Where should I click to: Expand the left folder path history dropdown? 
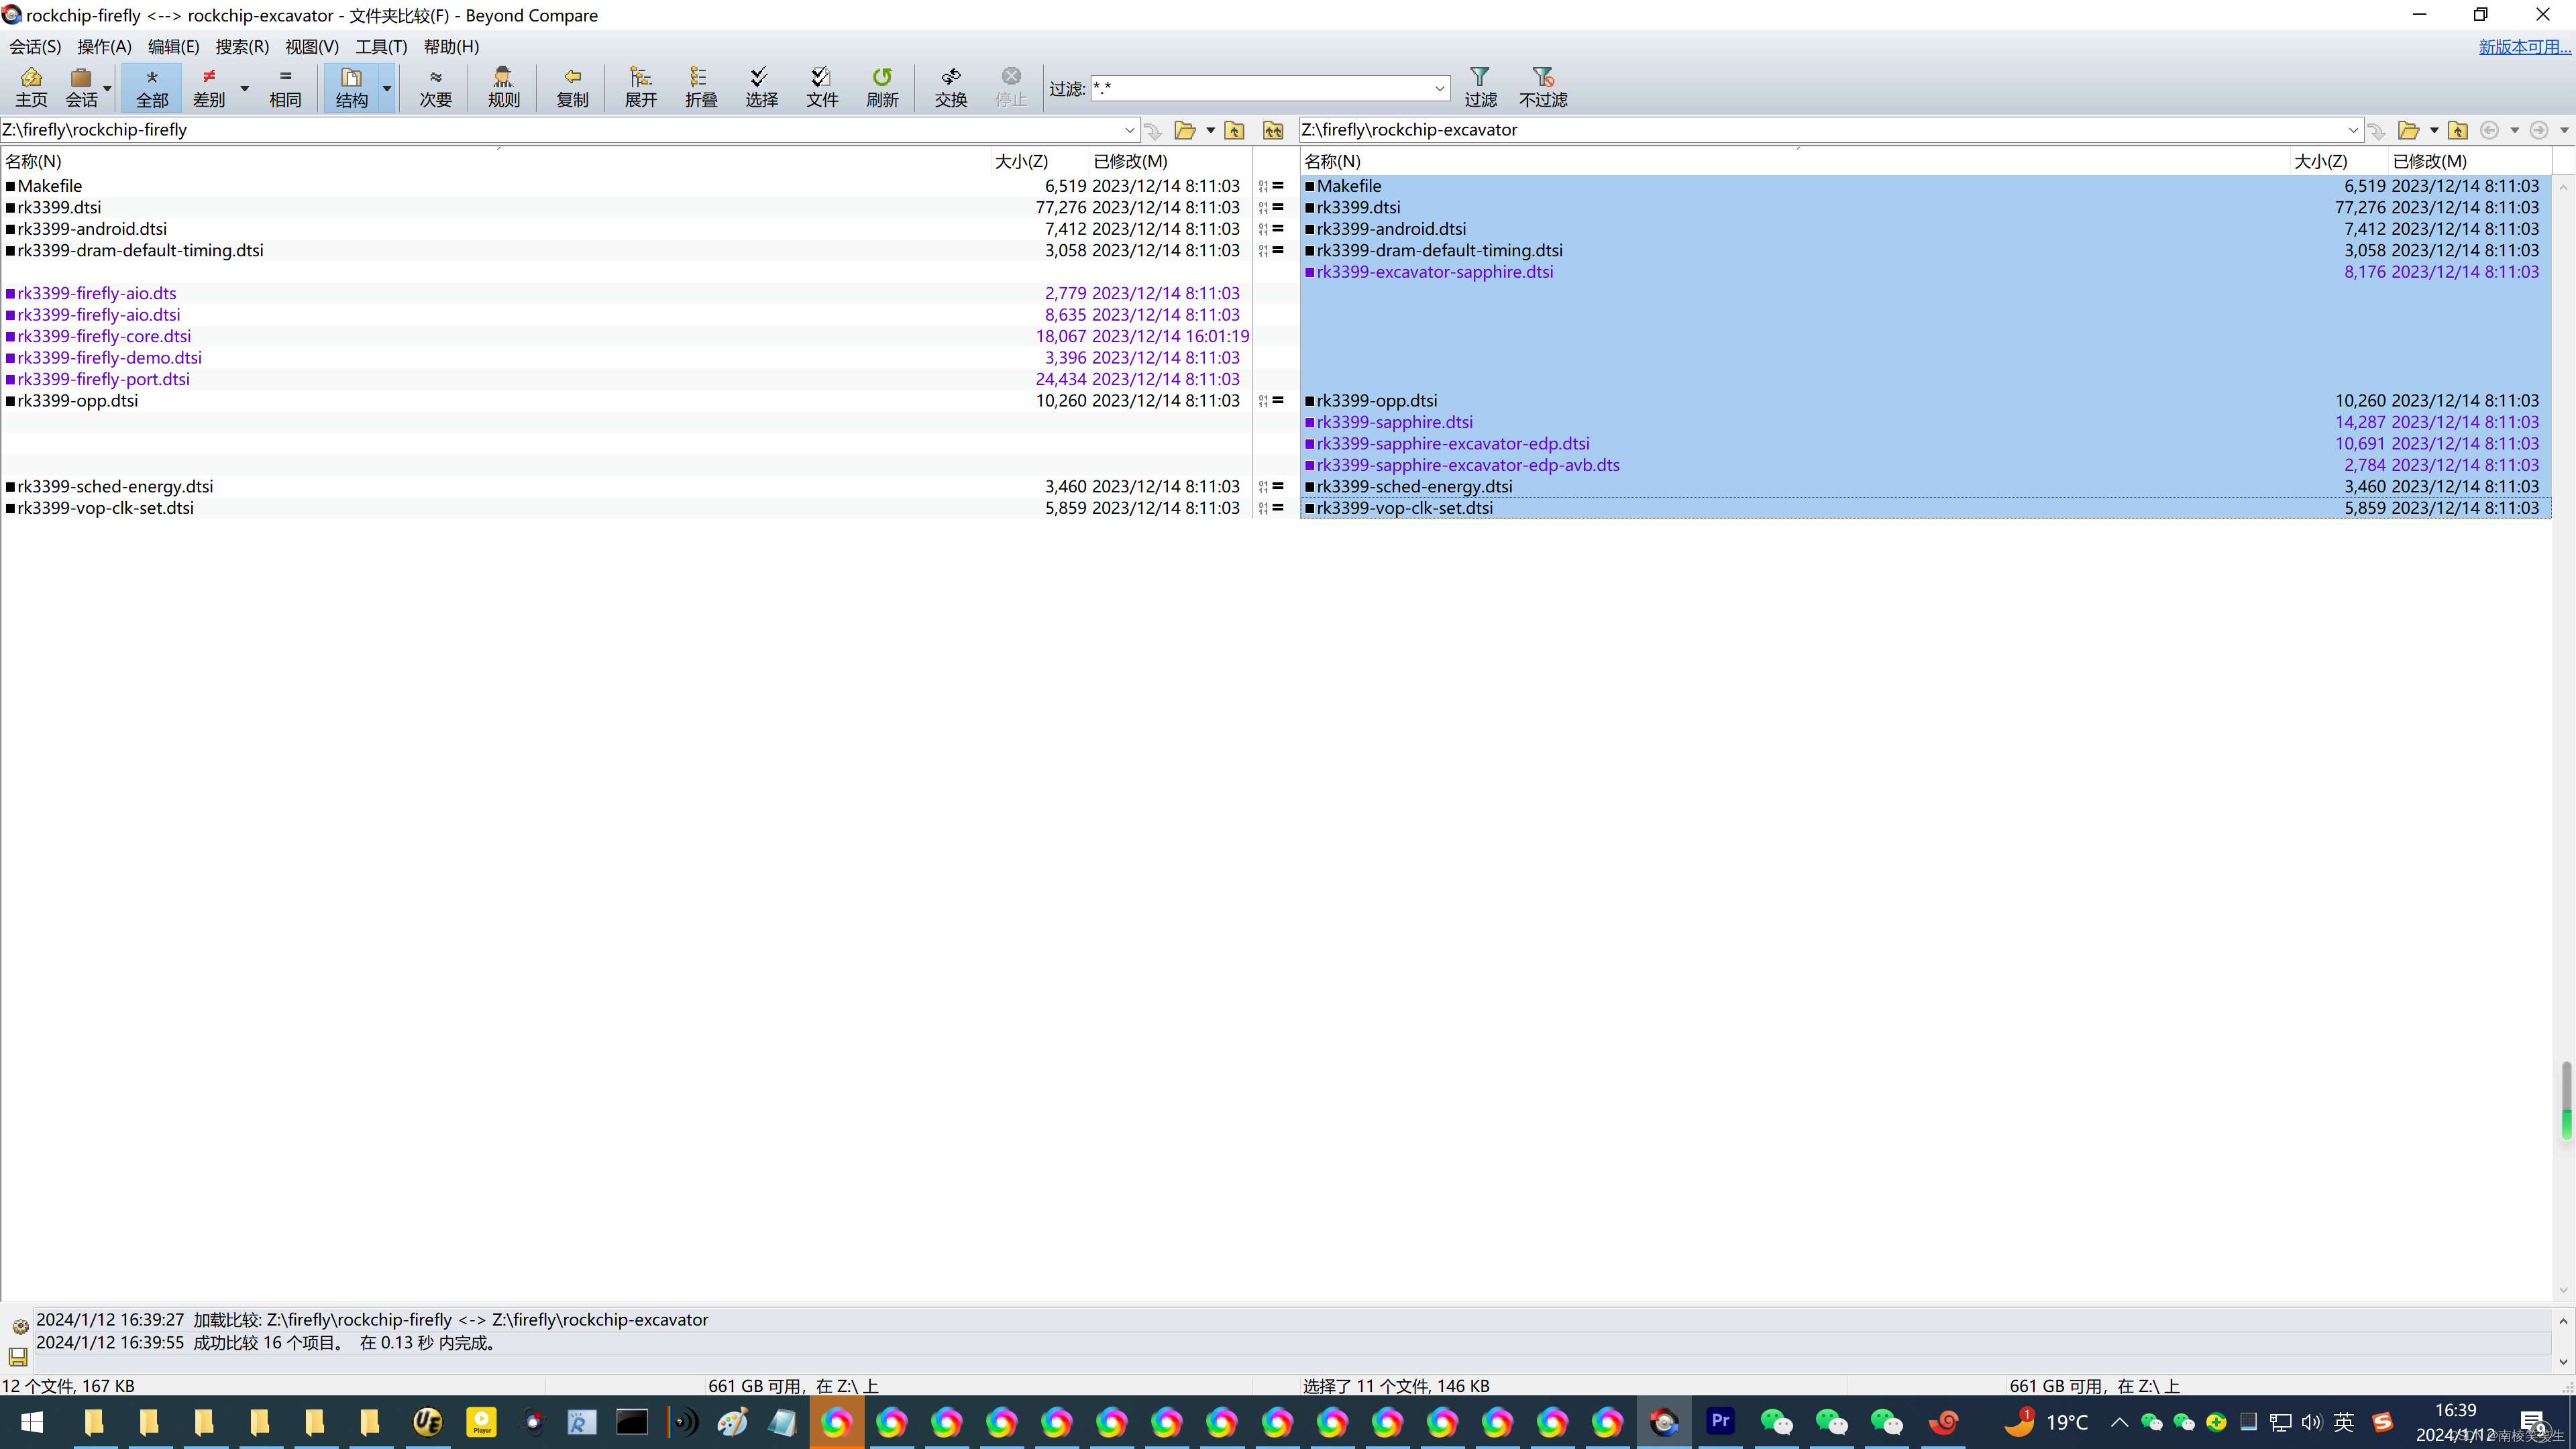coord(1129,130)
